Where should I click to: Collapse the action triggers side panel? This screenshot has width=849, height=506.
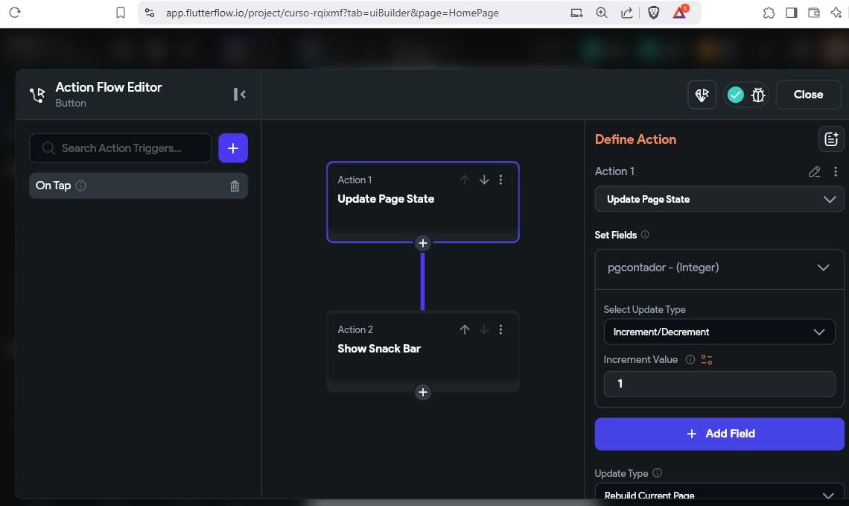(x=239, y=94)
